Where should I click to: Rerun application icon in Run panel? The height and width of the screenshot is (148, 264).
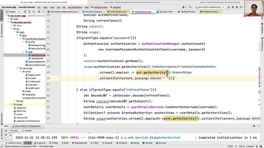tap(6, 131)
